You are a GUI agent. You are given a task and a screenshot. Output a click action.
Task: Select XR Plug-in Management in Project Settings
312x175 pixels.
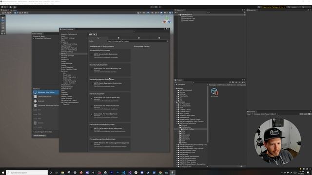tap(70, 103)
